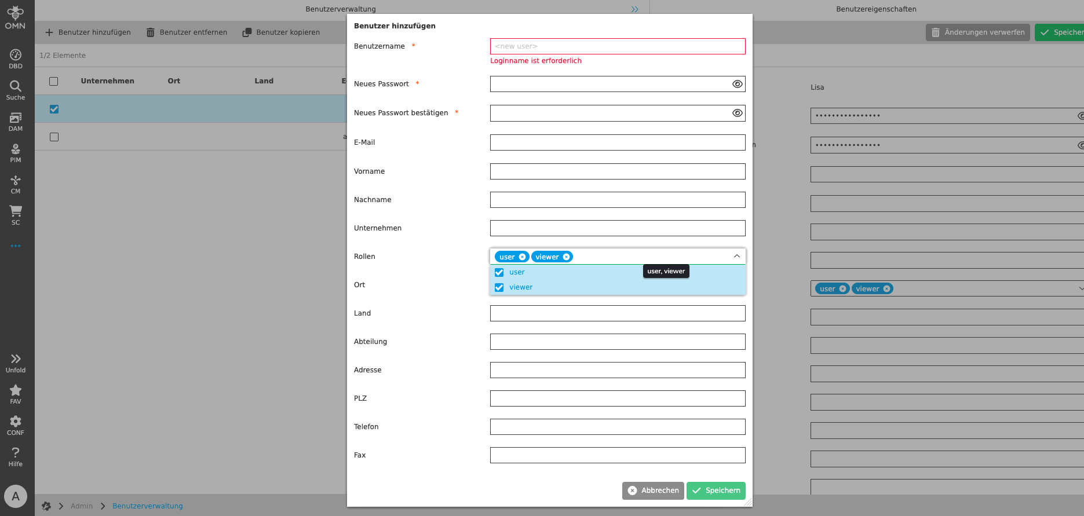The image size is (1084, 516).
Task: Click the Unfold sidebar icon
Action: pos(16,363)
